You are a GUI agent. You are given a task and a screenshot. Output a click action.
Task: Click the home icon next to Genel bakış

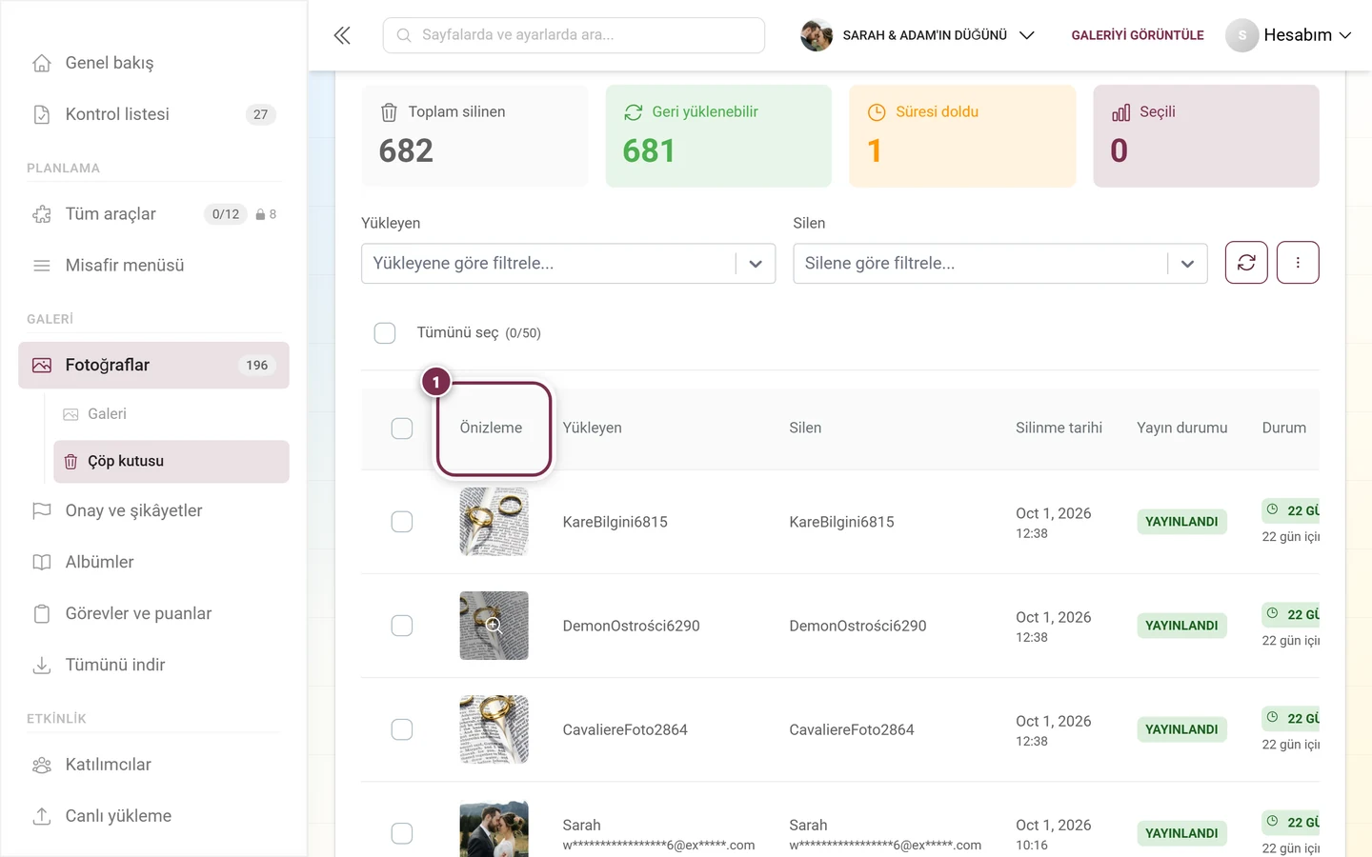click(x=42, y=63)
